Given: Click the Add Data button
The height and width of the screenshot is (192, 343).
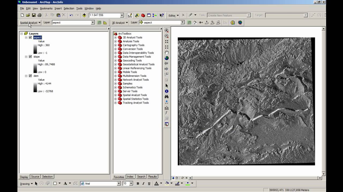Looking at the screenshot, I should [x=84, y=15].
